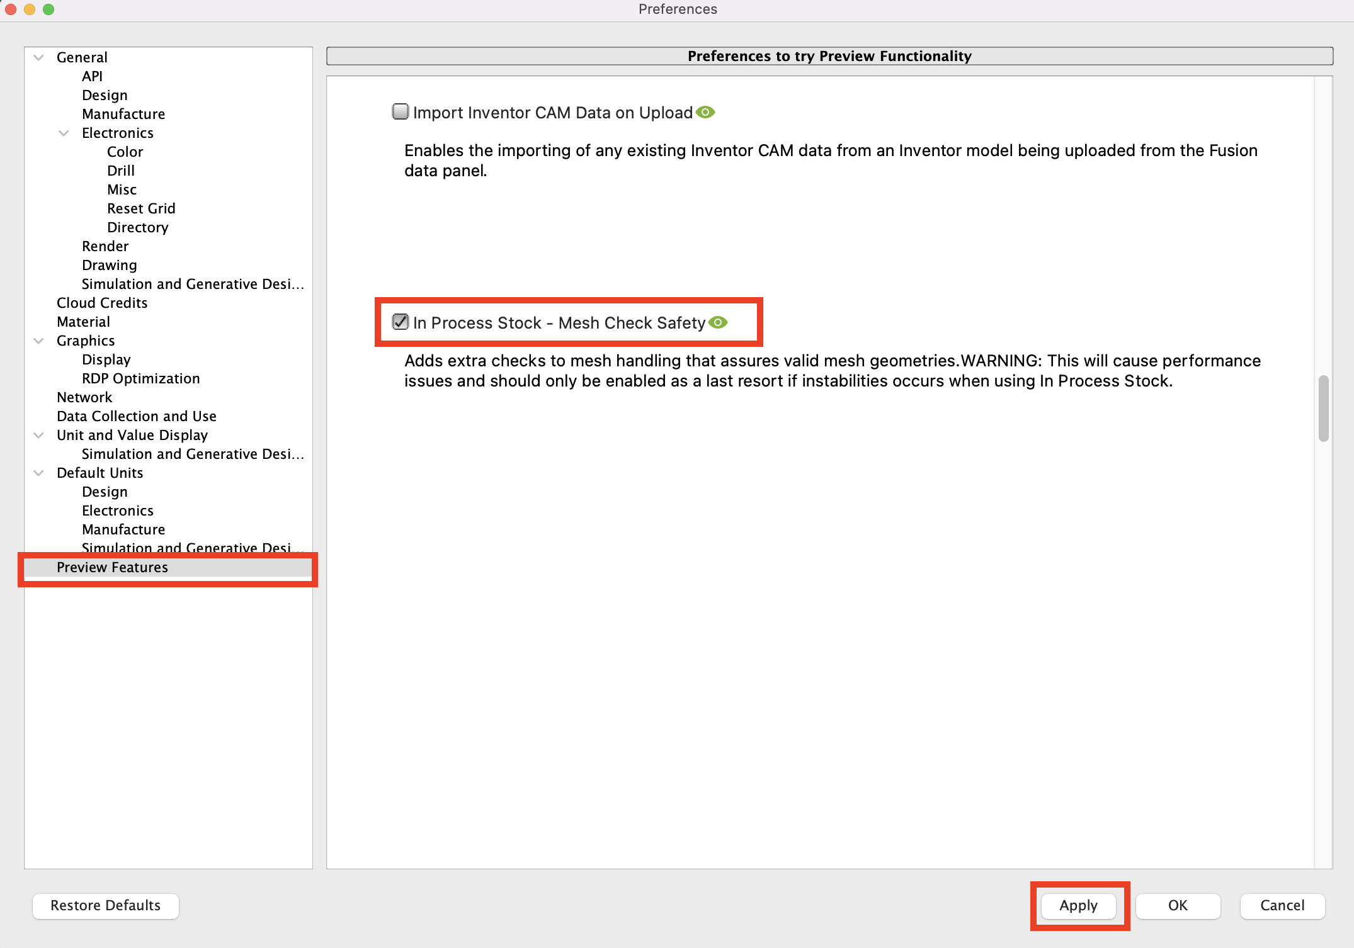This screenshot has width=1354, height=948.
Task: Cancel the Preferences dialog
Action: tap(1282, 905)
